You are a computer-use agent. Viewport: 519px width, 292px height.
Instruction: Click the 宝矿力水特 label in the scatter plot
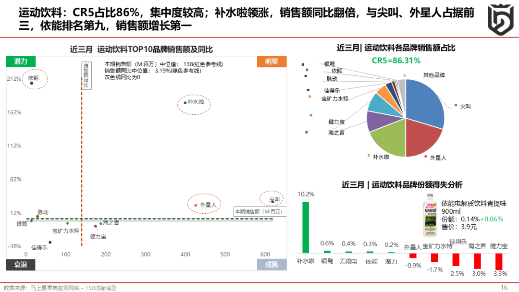[65, 231]
